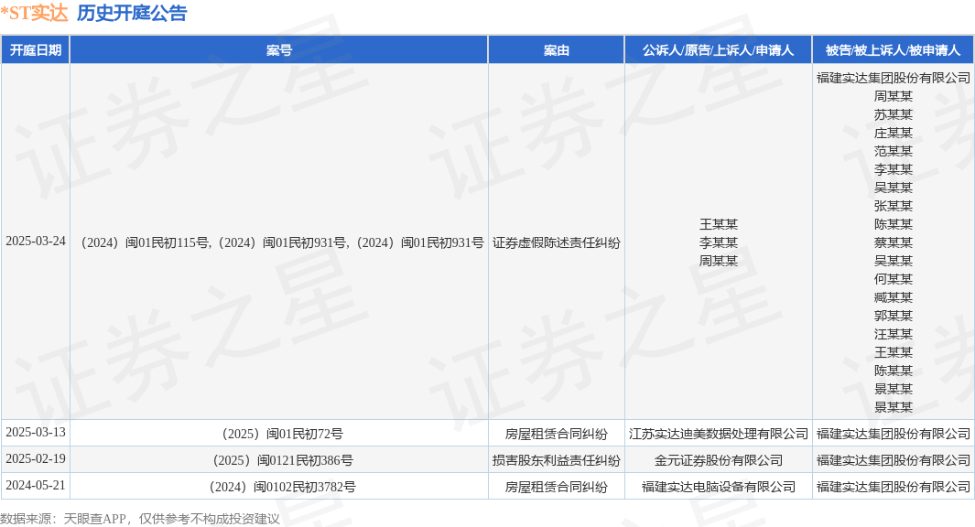Image resolution: width=975 pixels, height=527 pixels.
Task: Click the '历史开庭公告' heading
Action: coord(132,13)
